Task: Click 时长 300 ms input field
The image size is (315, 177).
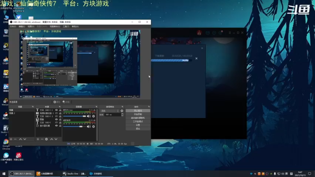Action: (x=113, y=114)
